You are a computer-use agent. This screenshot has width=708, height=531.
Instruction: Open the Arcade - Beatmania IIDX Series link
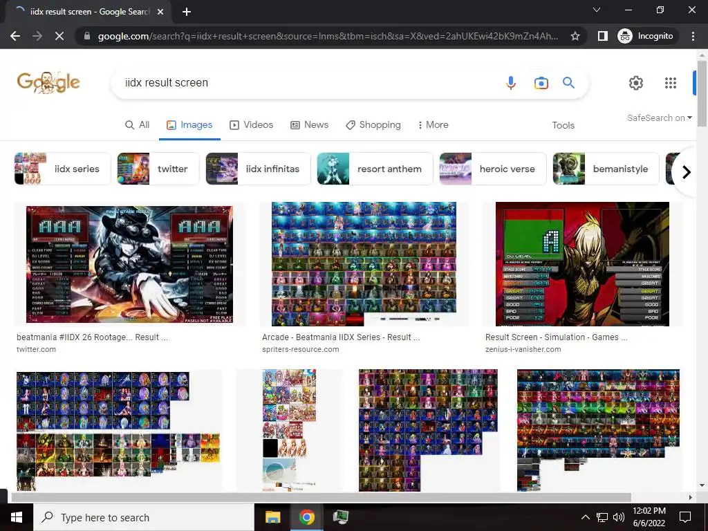pos(341,337)
